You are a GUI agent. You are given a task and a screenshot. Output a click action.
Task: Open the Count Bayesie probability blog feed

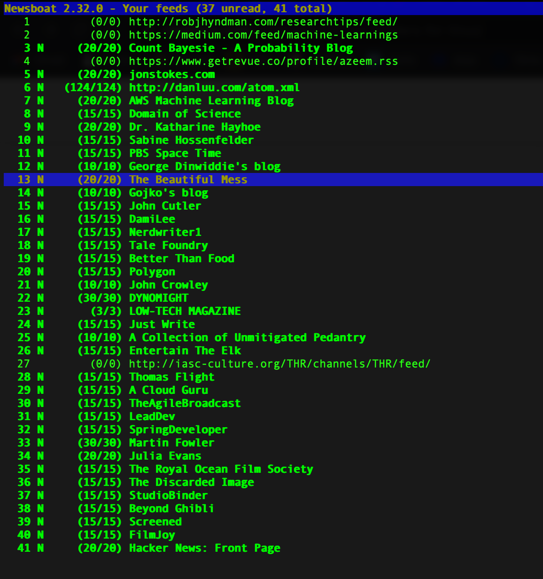[240, 48]
